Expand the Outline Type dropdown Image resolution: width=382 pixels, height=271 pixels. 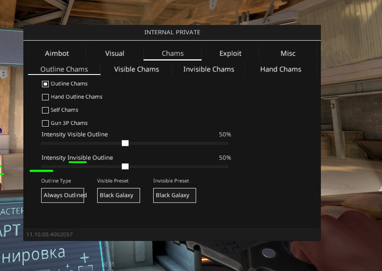tap(63, 195)
